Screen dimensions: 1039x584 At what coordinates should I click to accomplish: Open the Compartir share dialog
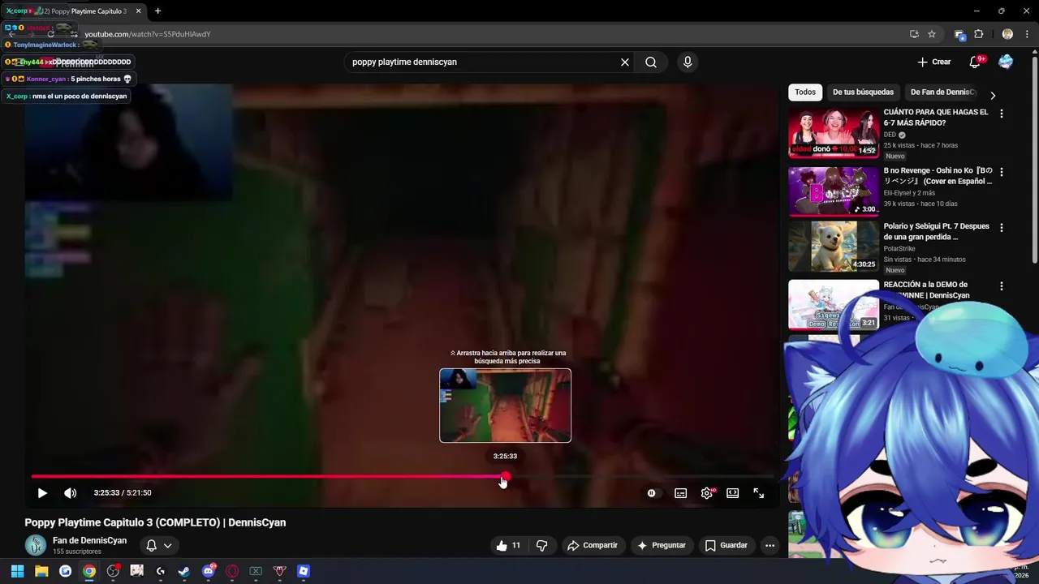pyautogui.click(x=593, y=545)
